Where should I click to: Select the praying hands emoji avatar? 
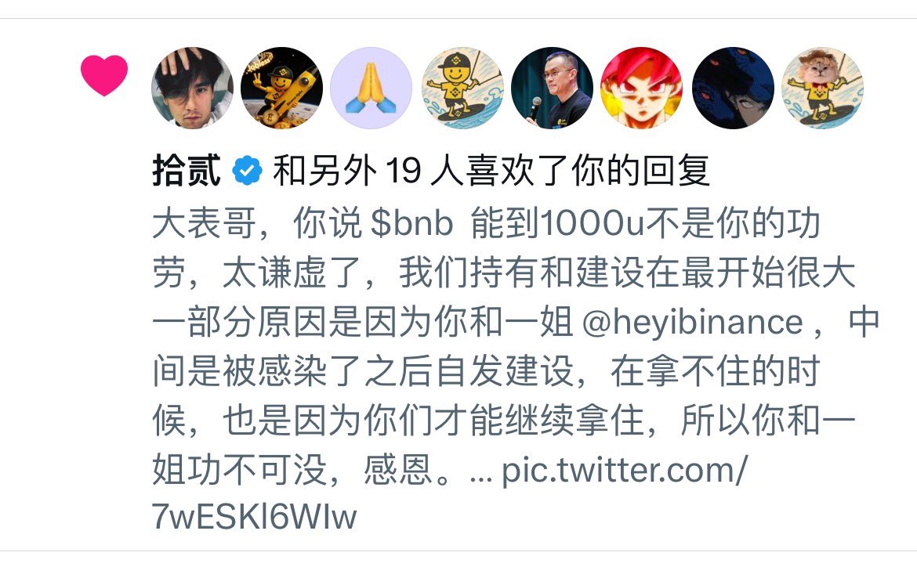tap(372, 88)
